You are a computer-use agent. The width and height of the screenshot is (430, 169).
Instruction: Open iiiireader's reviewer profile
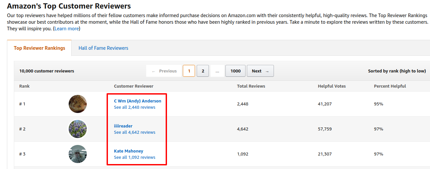[123, 126]
